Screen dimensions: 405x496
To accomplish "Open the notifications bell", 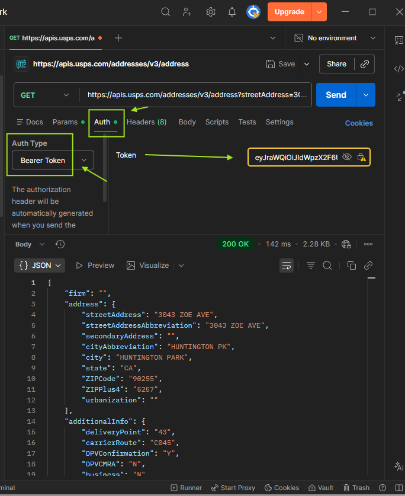I will [232, 12].
